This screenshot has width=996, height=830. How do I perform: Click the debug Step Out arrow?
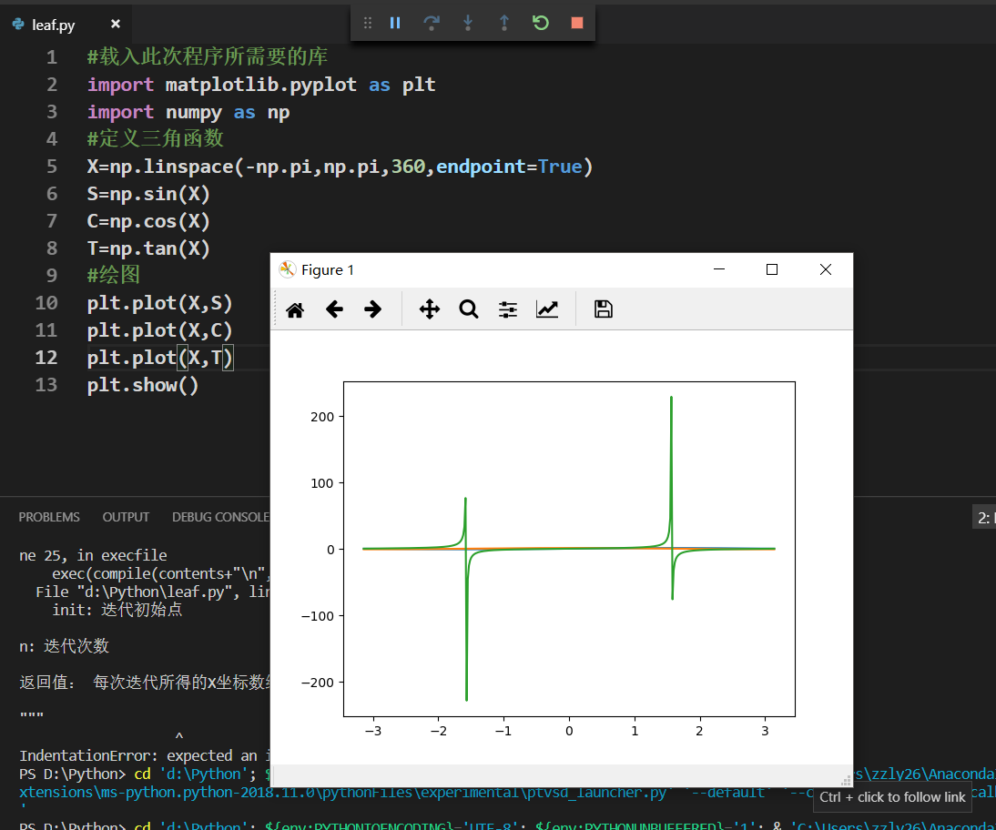click(504, 23)
